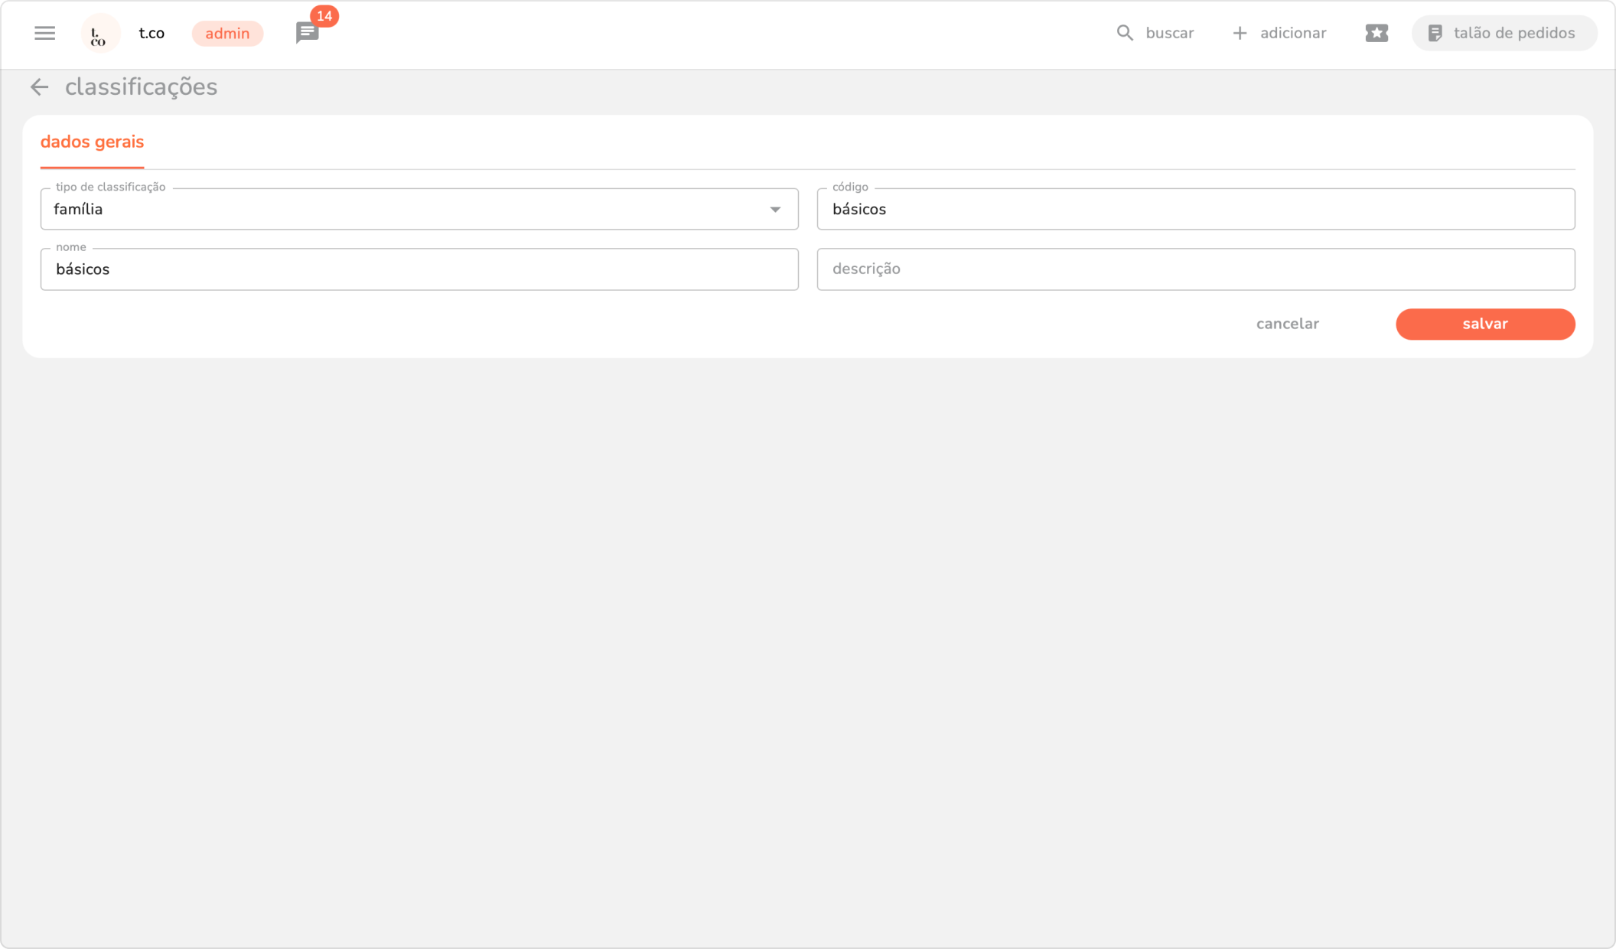Click the talão de pedidos document icon
This screenshot has width=1616, height=949.
(1435, 33)
